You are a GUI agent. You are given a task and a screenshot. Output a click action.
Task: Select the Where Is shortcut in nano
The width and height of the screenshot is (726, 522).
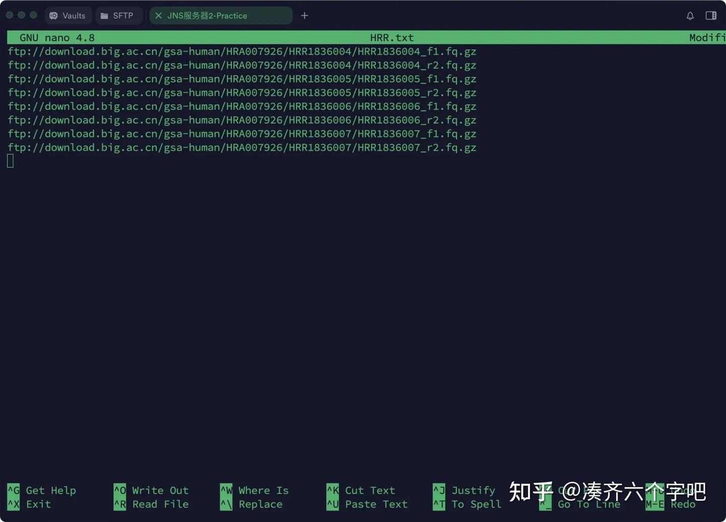pos(264,490)
